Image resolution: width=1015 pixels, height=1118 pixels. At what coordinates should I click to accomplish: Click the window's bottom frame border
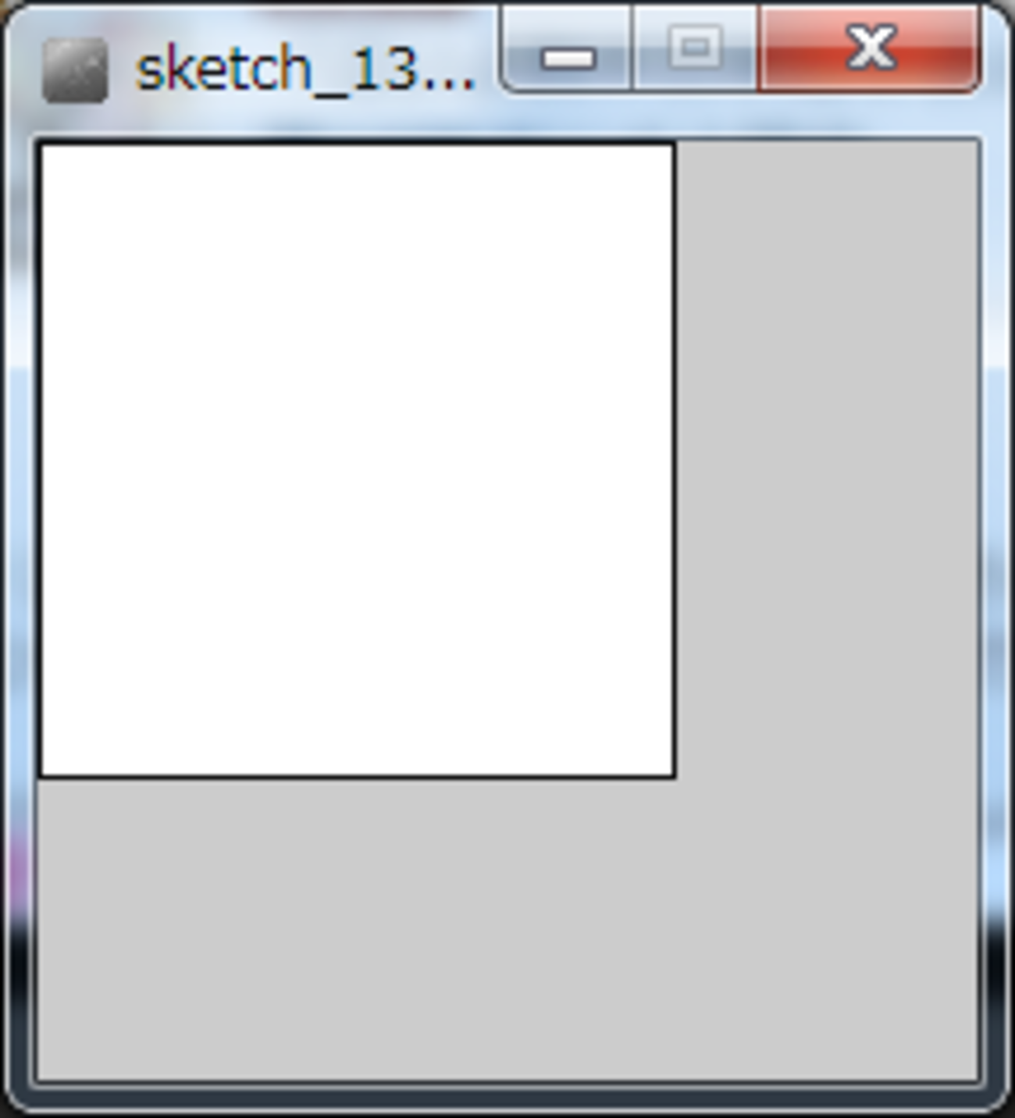coord(507,1098)
